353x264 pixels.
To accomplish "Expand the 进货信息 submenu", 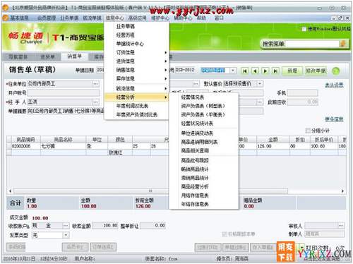I will (137, 61).
